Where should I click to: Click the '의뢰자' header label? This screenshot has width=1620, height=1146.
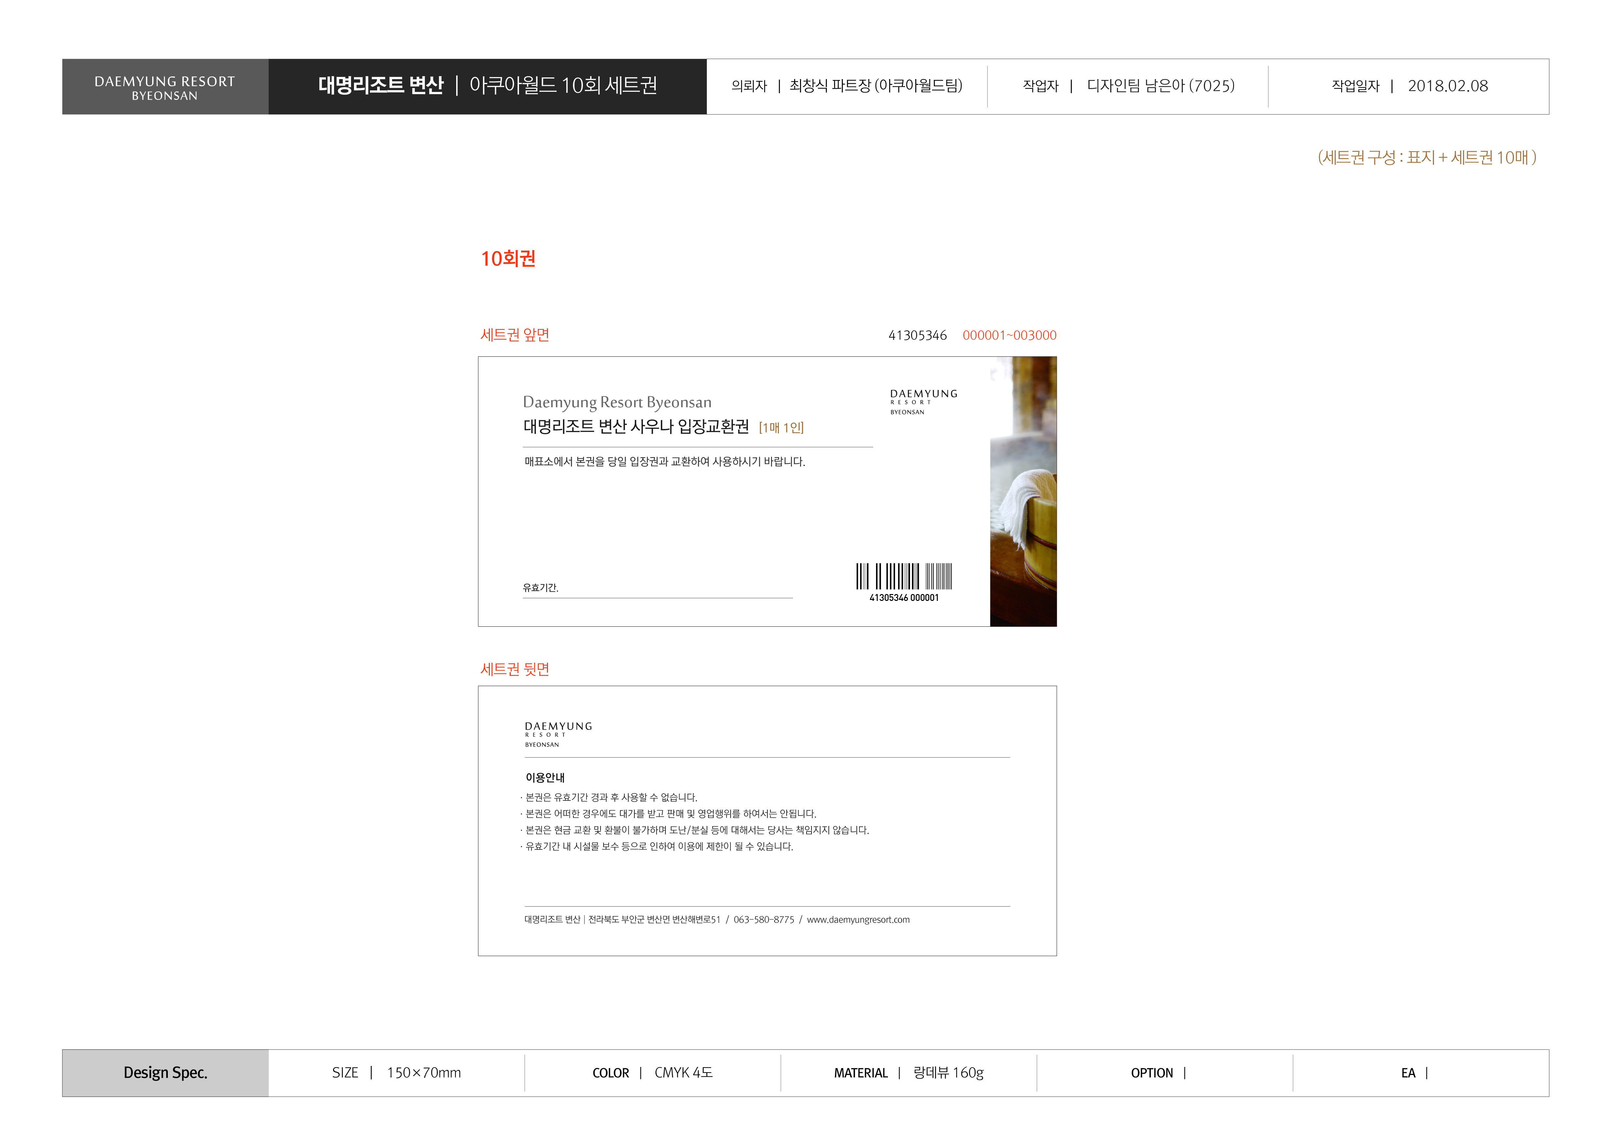(749, 86)
